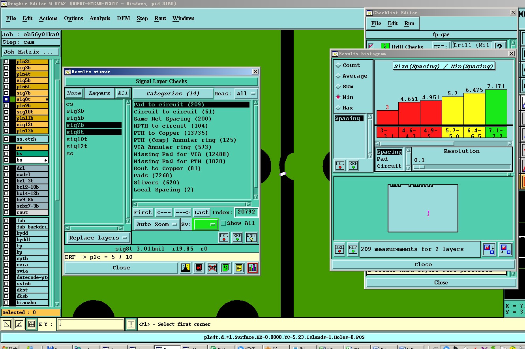Click the Job Matrix button
The image size is (525, 349).
click(x=31, y=52)
